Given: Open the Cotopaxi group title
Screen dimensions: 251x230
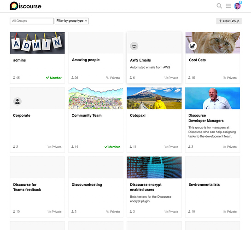Looking at the screenshot, I should click(138, 115).
